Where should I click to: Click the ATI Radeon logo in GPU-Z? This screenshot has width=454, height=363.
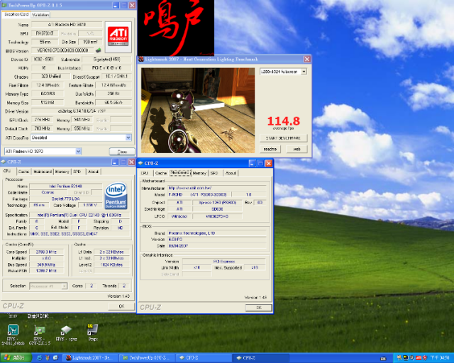tap(118, 36)
